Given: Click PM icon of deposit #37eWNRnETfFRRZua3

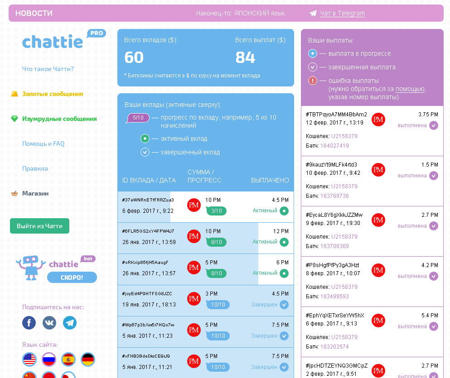Looking at the screenshot, I should (194, 205).
